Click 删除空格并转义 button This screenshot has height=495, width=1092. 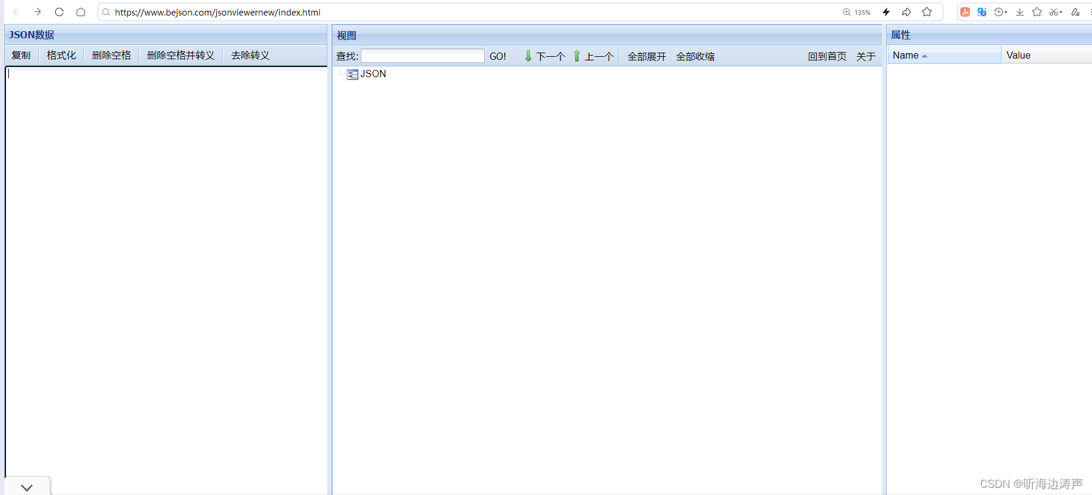coord(181,55)
